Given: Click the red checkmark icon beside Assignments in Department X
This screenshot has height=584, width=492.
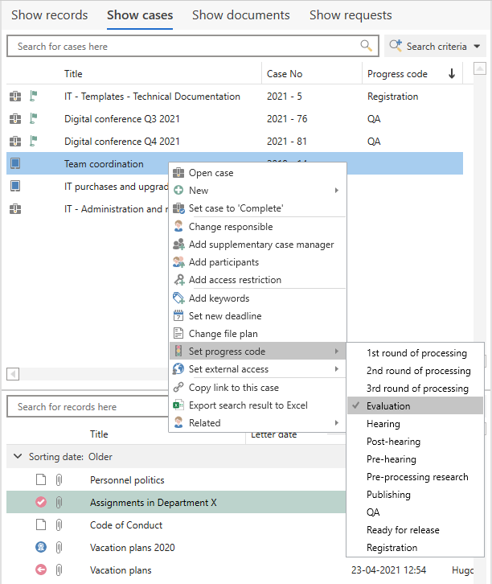Looking at the screenshot, I should click(41, 503).
